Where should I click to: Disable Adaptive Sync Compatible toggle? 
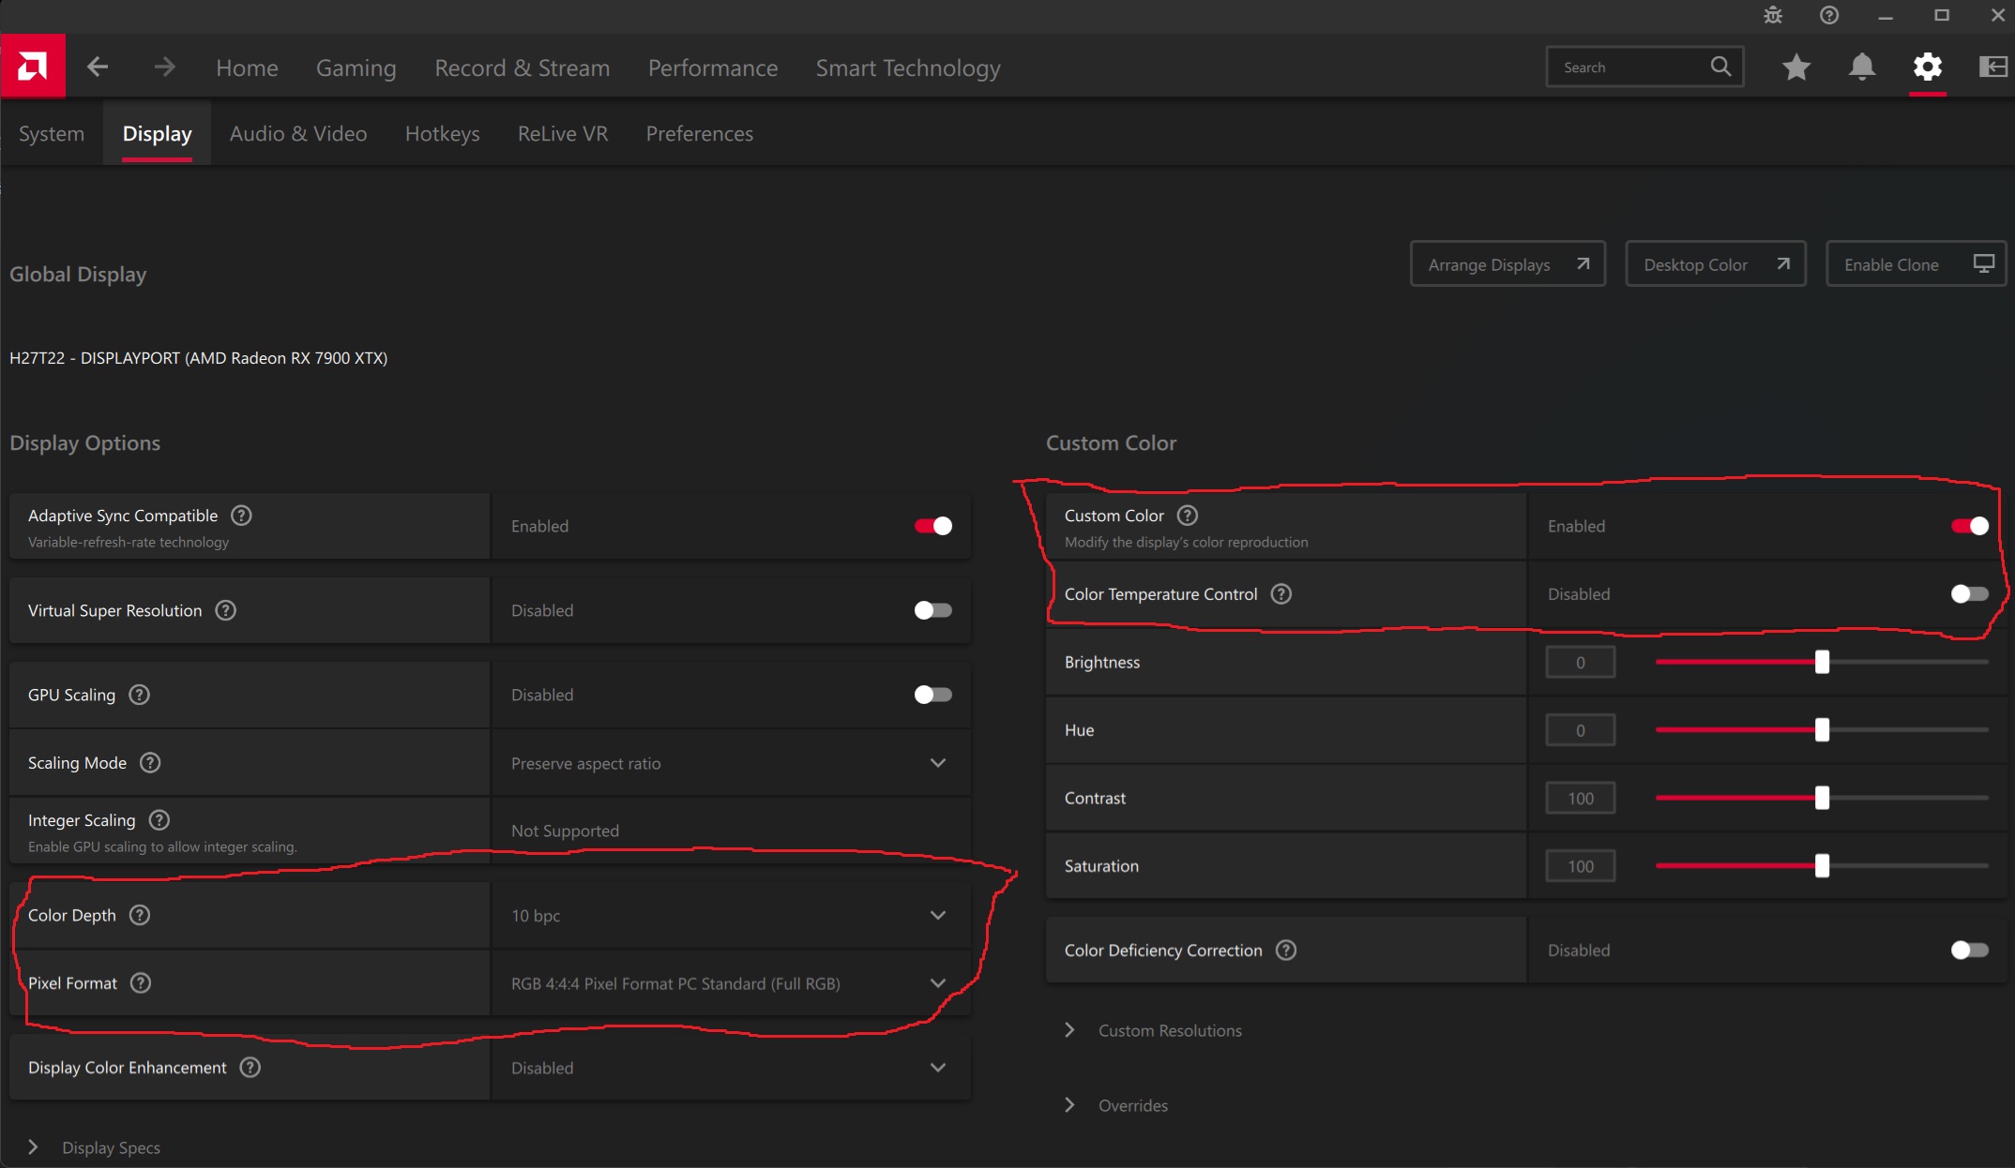click(x=933, y=526)
